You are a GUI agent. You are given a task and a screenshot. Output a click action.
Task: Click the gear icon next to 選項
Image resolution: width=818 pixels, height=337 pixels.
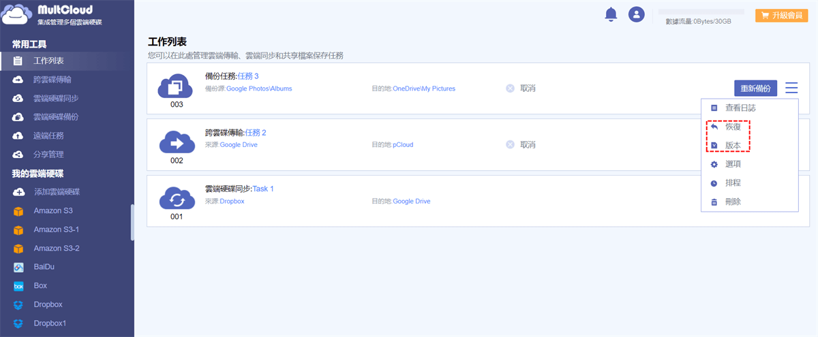(x=714, y=165)
